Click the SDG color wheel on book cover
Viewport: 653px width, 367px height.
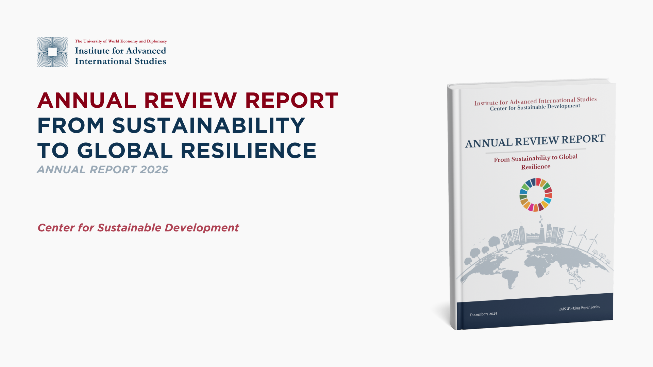coord(536,195)
